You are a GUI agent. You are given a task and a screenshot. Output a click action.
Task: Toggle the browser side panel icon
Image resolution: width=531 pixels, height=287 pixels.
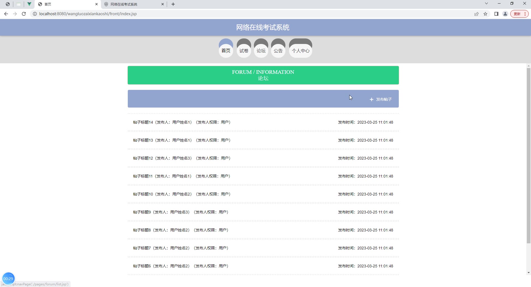tap(496, 14)
